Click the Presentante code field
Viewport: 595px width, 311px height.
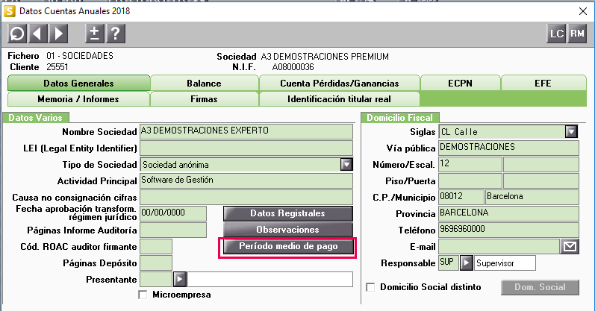click(156, 280)
